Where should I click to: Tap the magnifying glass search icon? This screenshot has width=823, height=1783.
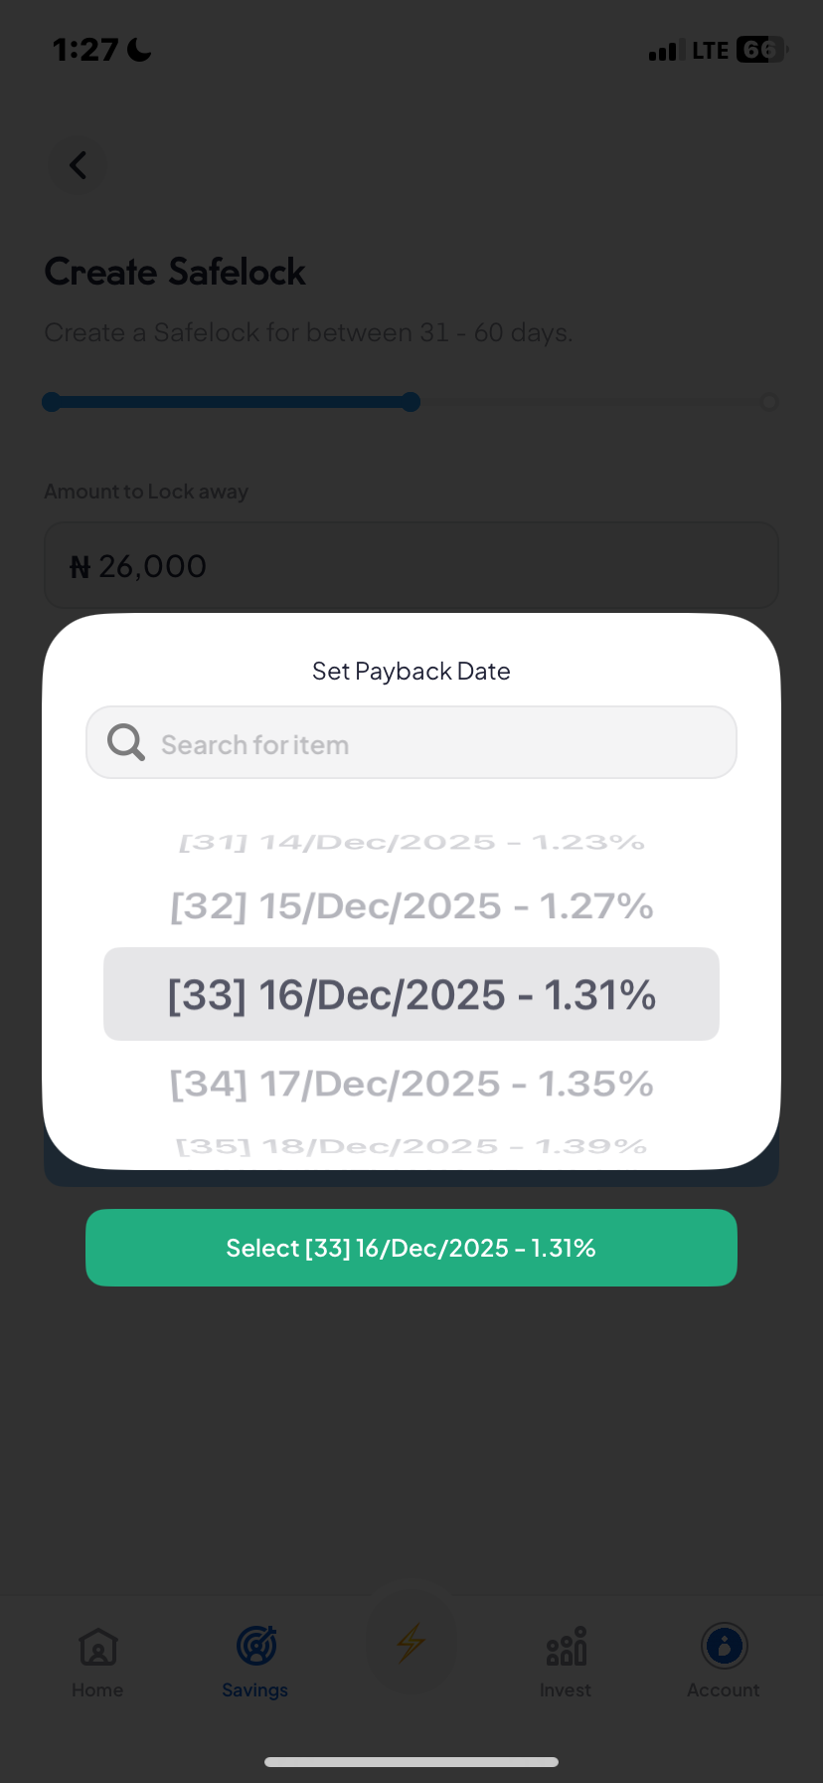[x=125, y=741]
